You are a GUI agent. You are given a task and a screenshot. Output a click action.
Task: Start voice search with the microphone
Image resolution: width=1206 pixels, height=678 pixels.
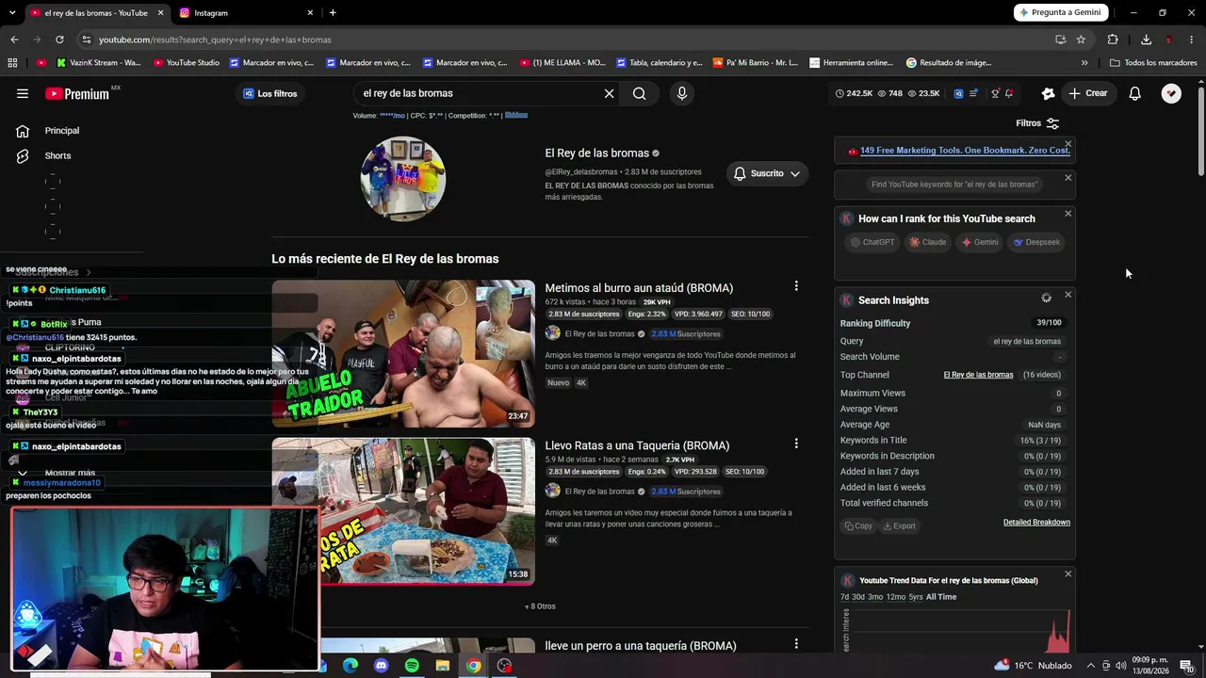[682, 93]
